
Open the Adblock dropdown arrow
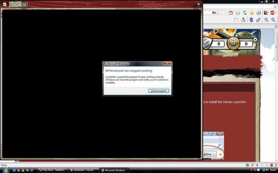276,13
